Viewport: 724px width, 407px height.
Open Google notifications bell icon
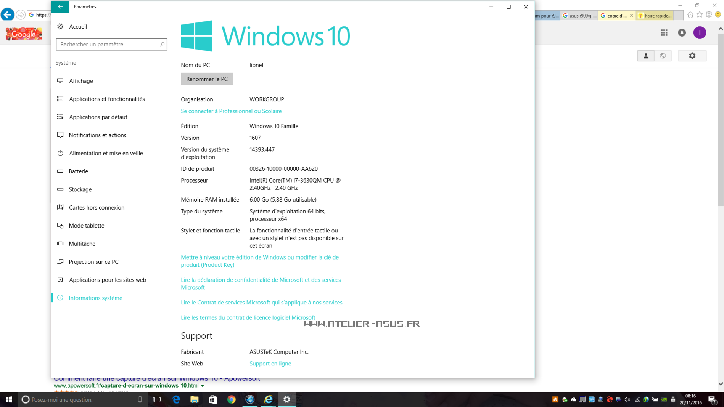pos(682,33)
